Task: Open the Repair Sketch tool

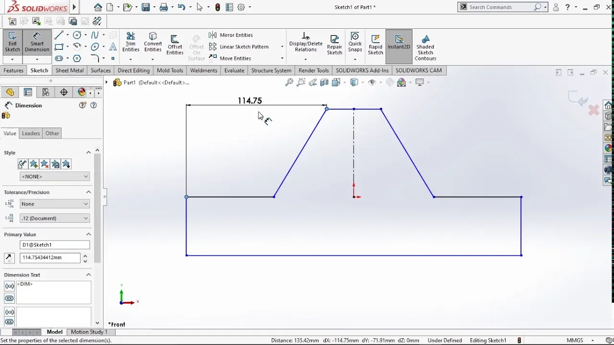Action: click(x=334, y=46)
